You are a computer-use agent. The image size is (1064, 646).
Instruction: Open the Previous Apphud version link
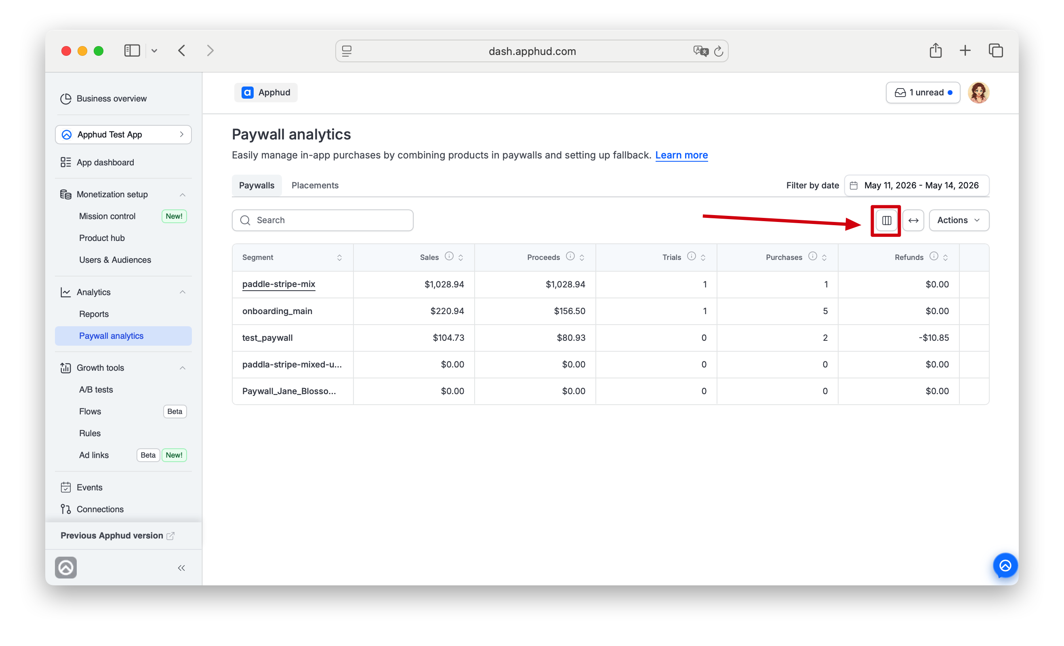tap(118, 535)
